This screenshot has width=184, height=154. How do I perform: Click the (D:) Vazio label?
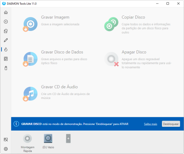point(48,147)
